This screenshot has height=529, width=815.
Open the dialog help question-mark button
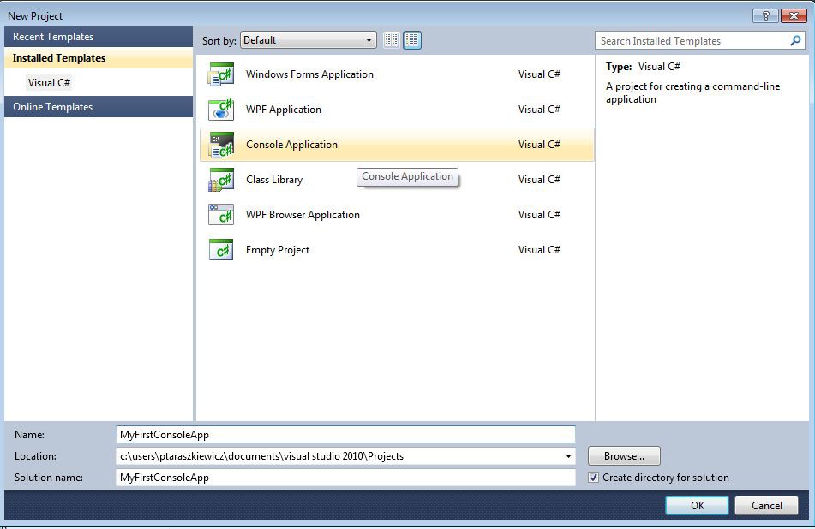[x=765, y=15]
